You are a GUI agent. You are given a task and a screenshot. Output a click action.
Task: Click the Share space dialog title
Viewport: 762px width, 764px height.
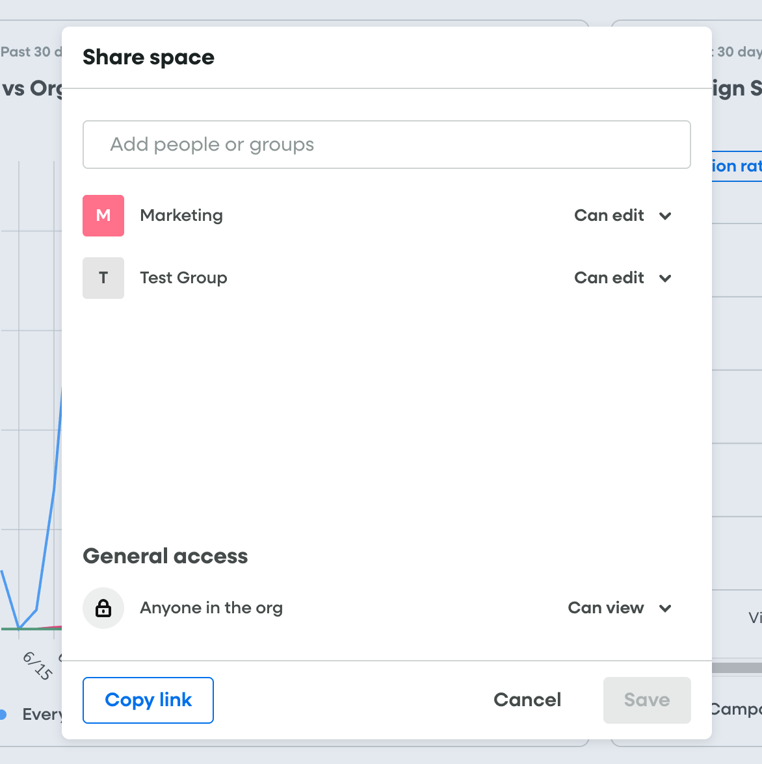coord(149,57)
